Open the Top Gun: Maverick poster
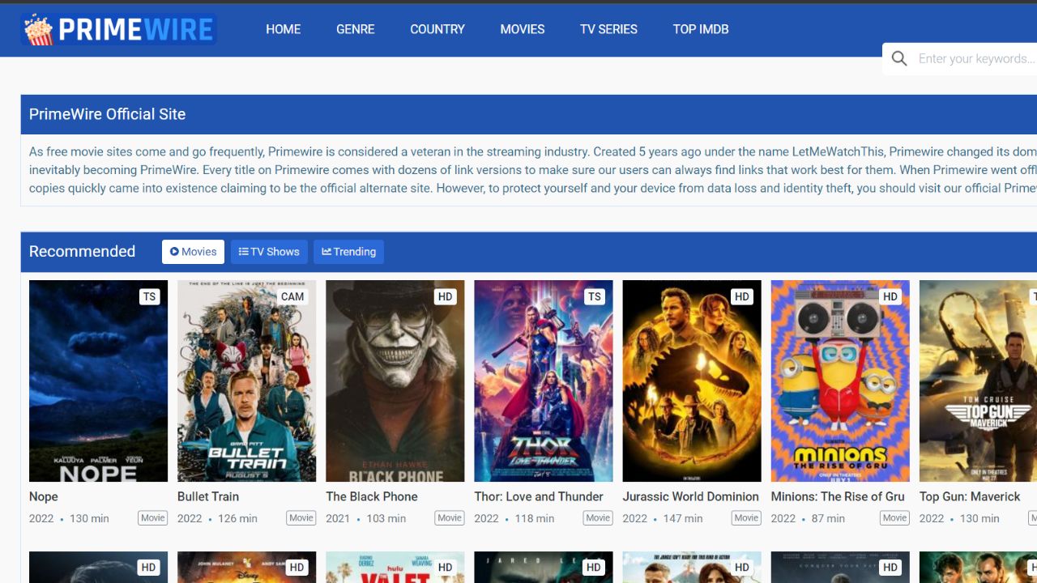Viewport: 1037px width, 583px height. click(978, 381)
